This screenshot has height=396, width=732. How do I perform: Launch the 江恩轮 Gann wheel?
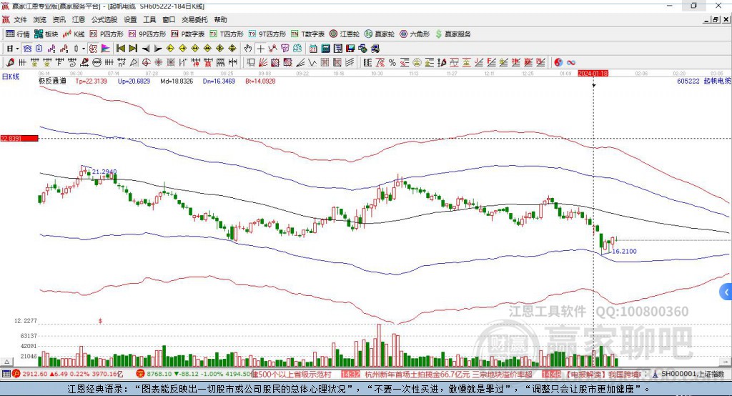(x=345, y=34)
